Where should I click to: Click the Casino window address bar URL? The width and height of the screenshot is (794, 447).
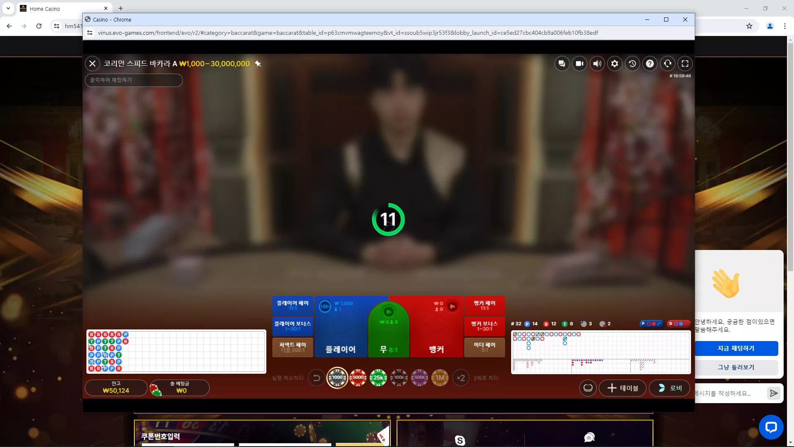pyautogui.click(x=348, y=33)
